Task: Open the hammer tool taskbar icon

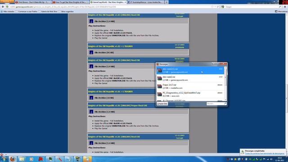Action: [59, 159]
